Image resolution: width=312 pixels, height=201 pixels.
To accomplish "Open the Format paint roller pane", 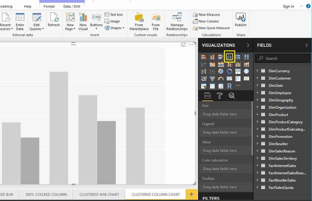I will pos(219,96).
